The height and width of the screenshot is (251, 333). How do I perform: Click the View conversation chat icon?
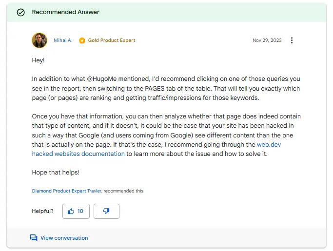pyautogui.click(x=34, y=238)
